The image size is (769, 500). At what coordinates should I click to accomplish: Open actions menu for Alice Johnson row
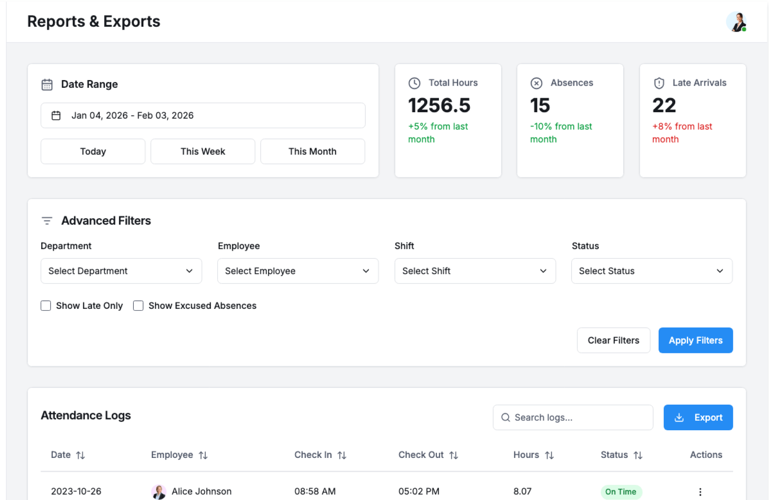pos(700,492)
